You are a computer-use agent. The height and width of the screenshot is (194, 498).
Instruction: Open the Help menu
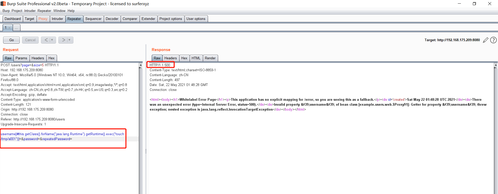click(x=71, y=11)
